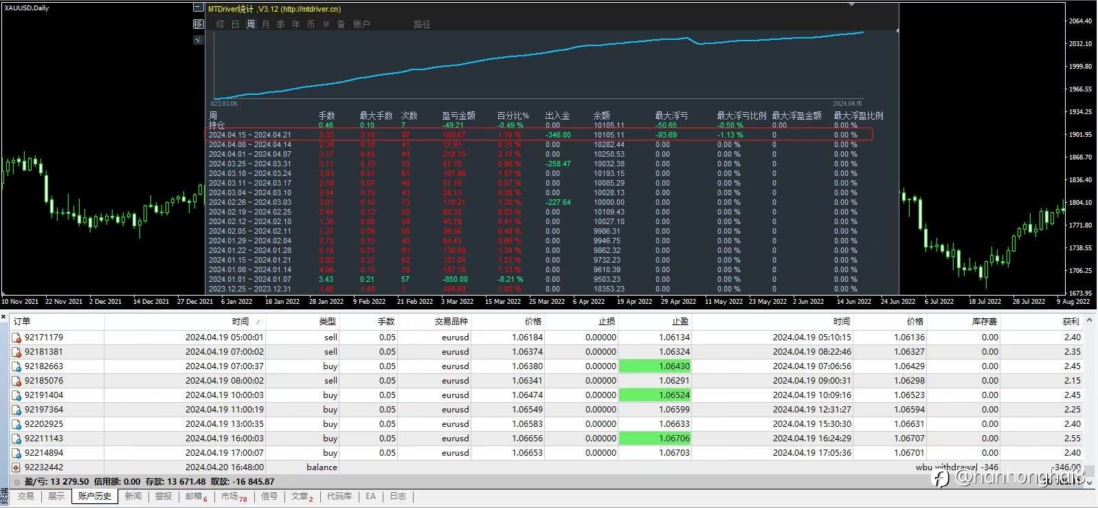
Task: Open the 交易 trade terminal tab
Action: (x=25, y=496)
